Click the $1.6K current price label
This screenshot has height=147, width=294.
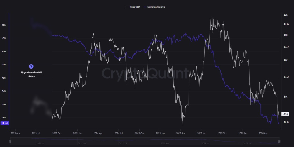[x=285, y=114]
